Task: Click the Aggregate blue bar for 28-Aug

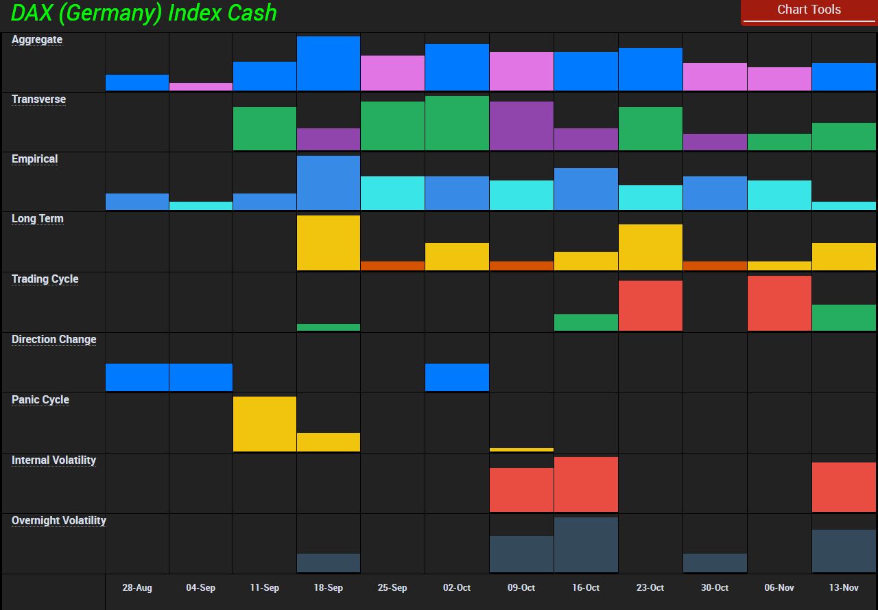Action: click(137, 82)
